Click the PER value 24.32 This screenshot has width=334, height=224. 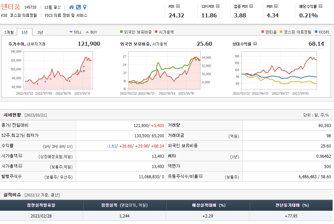(176, 15)
